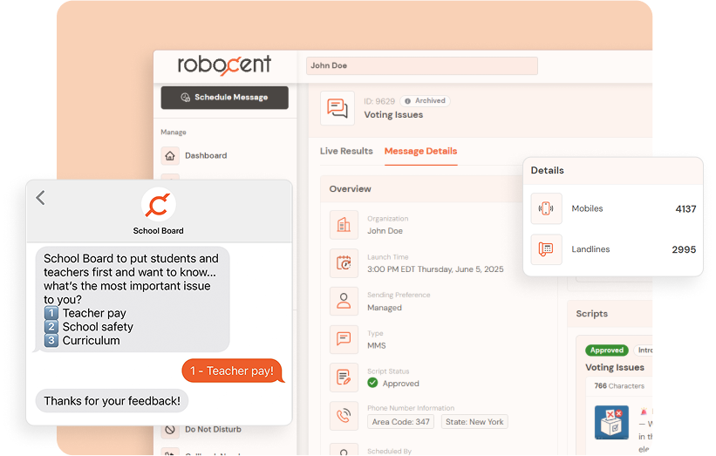Click the Script Status document icon

(344, 377)
